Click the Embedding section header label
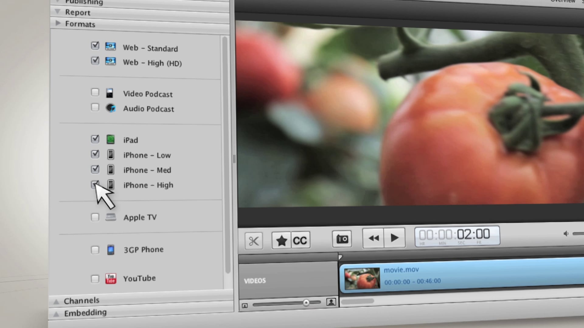Viewport: 584px width, 328px height. coord(85,313)
